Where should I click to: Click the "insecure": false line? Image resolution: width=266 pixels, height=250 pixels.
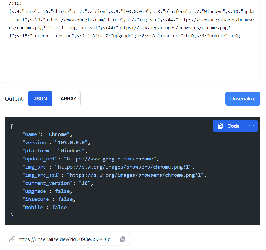(x=49, y=199)
